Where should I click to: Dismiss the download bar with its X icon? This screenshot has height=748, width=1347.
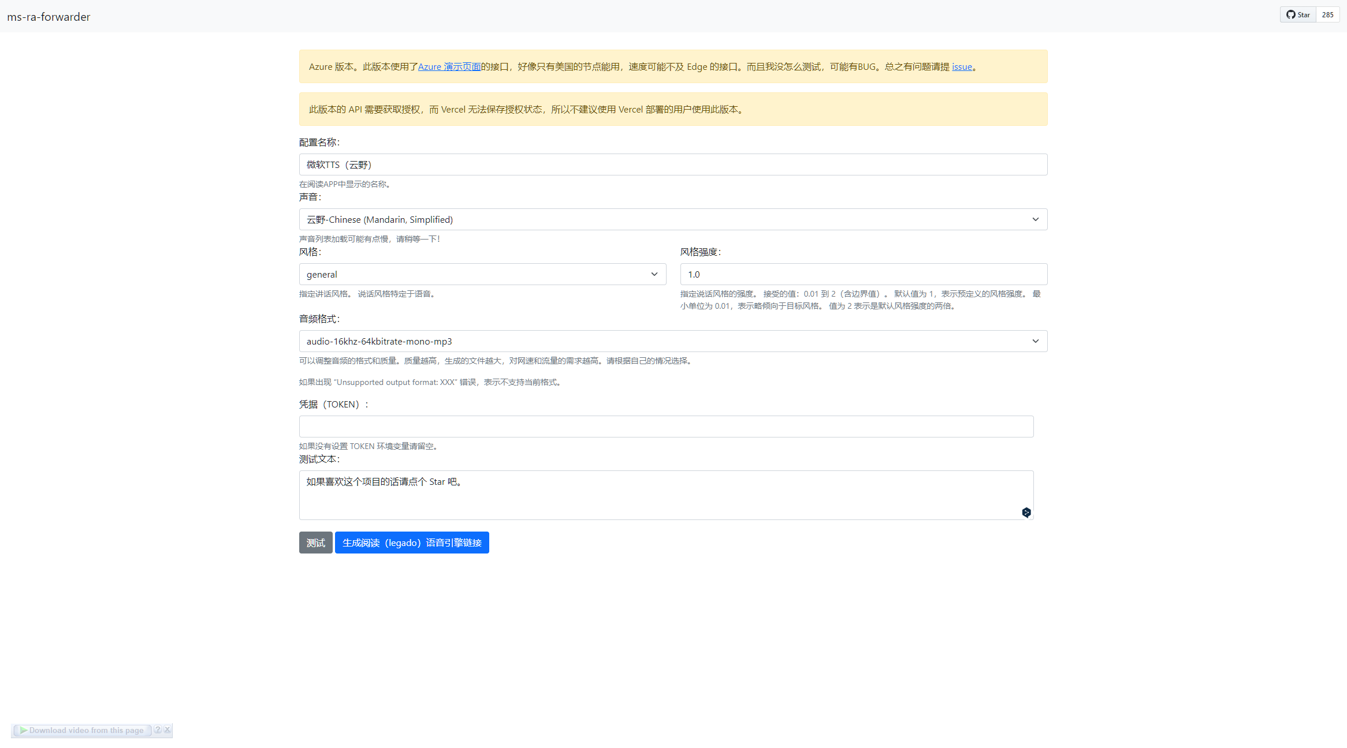tap(167, 730)
